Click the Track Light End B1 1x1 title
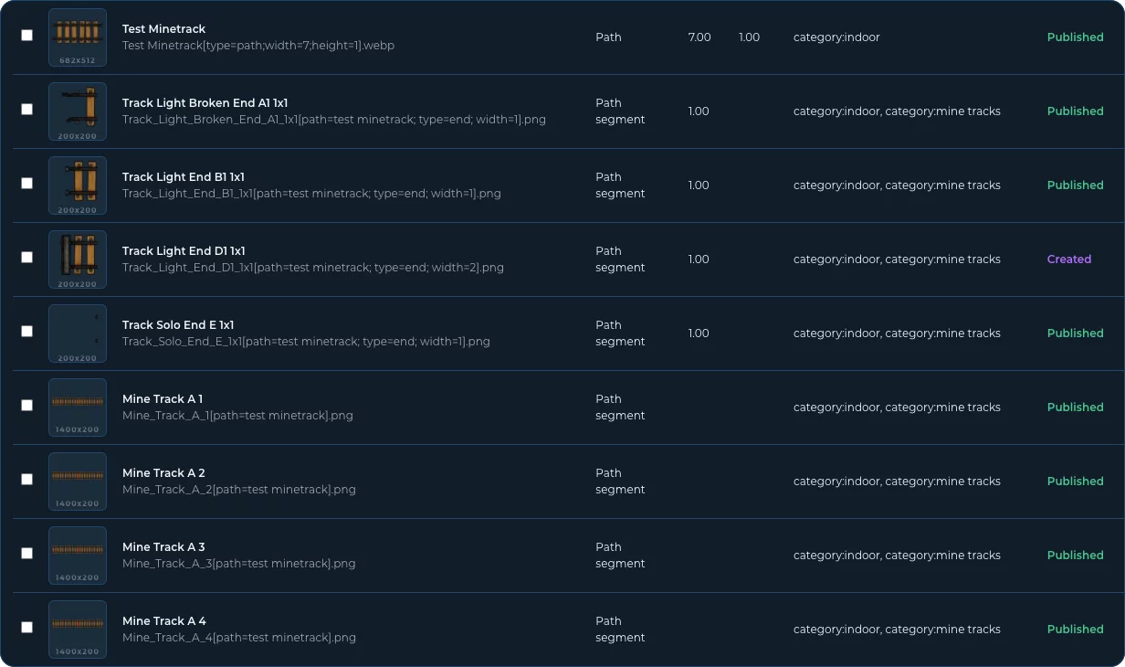The height and width of the screenshot is (667, 1125). pos(184,177)
